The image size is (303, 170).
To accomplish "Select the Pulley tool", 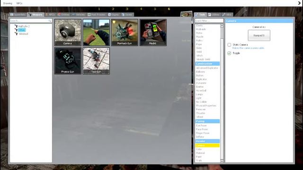I will coord(199,41).
